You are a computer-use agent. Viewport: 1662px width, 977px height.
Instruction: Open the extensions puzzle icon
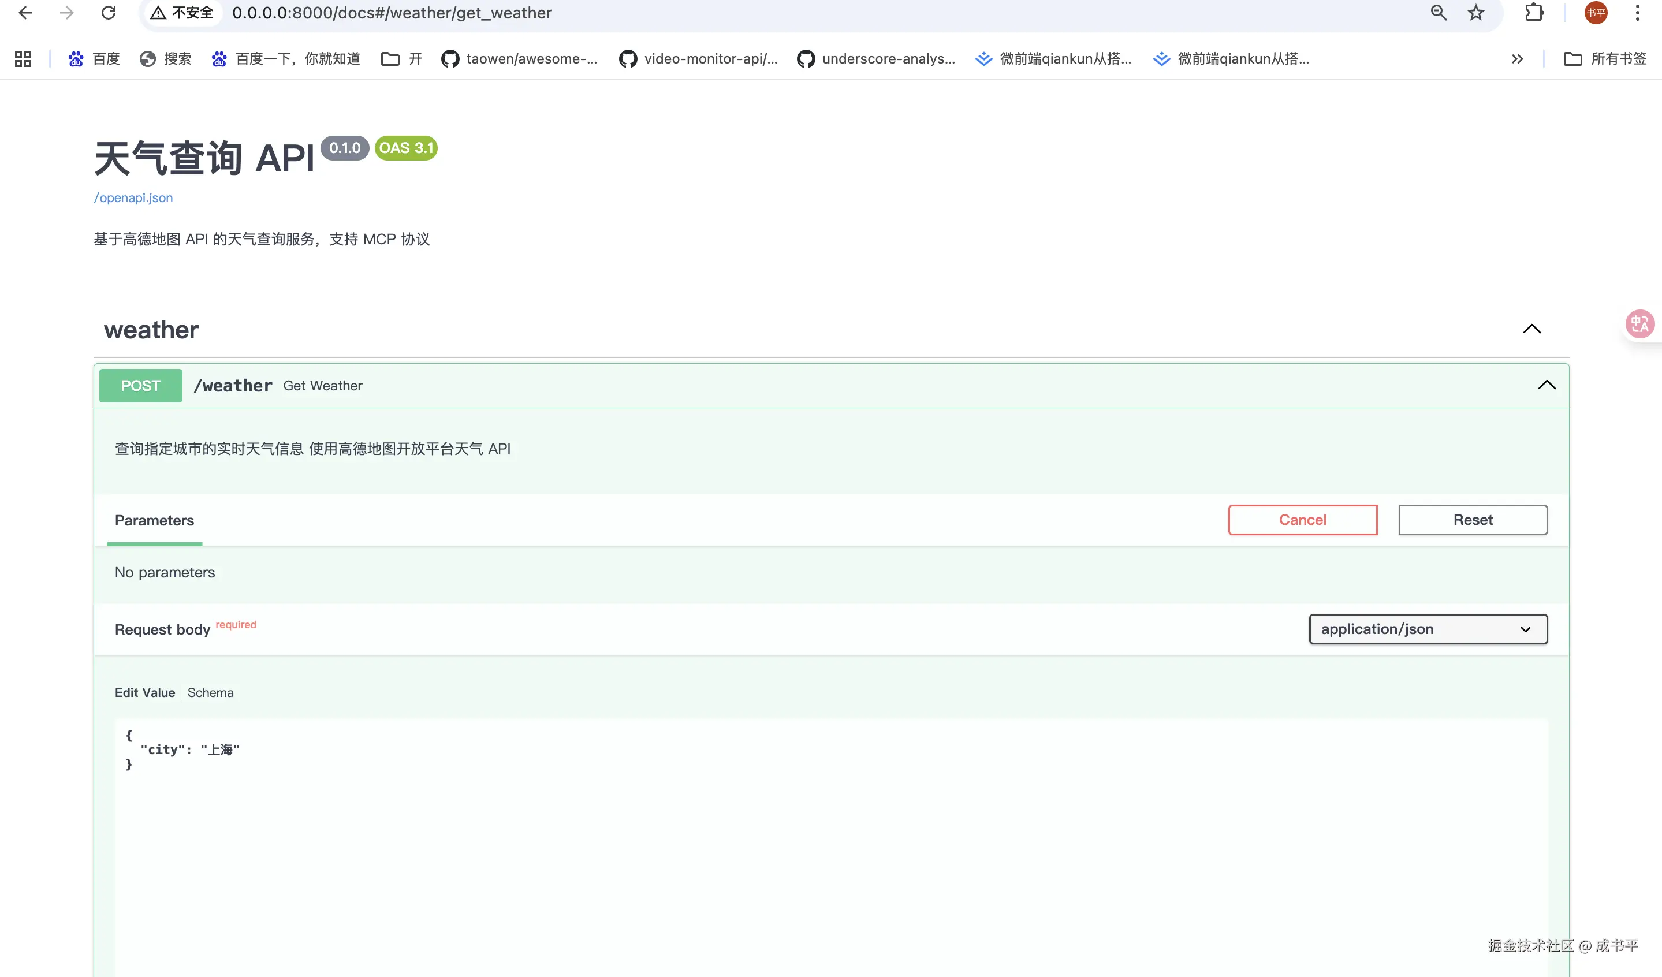point(1533,13)
